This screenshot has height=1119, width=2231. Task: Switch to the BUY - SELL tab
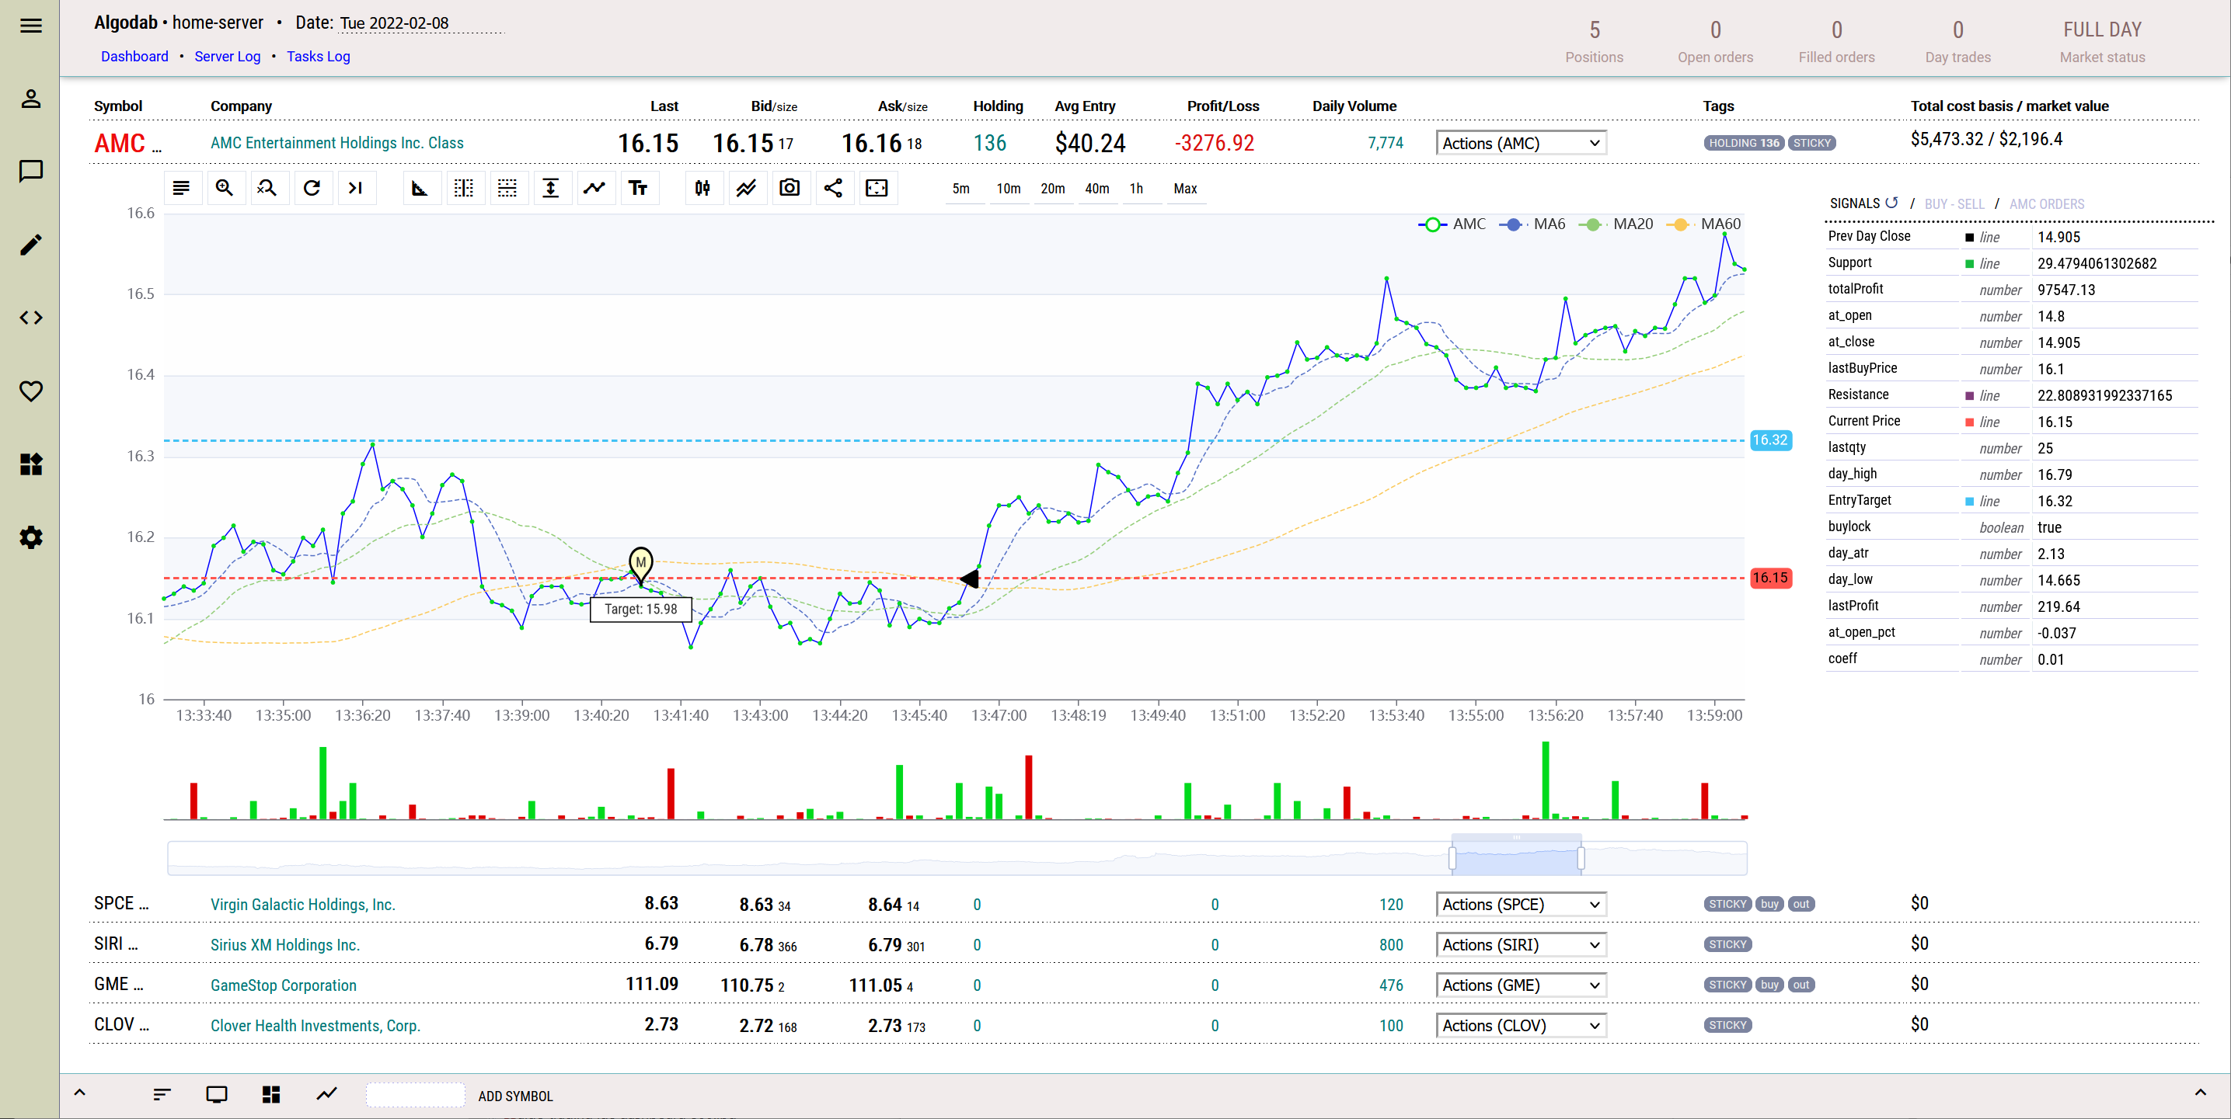coord(1954,204)
